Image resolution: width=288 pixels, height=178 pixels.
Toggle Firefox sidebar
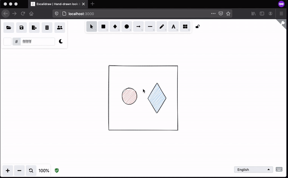tap(262, 13)
